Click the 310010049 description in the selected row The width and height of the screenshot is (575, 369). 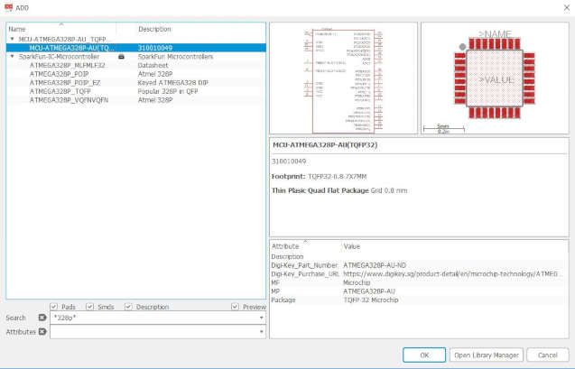pos(154,48)
